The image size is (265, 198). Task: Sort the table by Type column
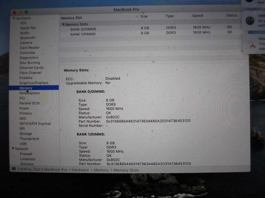[170, 16]
